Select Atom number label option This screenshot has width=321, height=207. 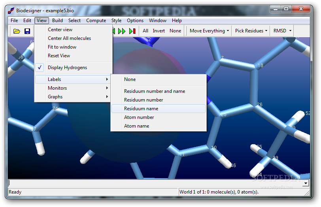pyautogui.click(x=159, y=117)
